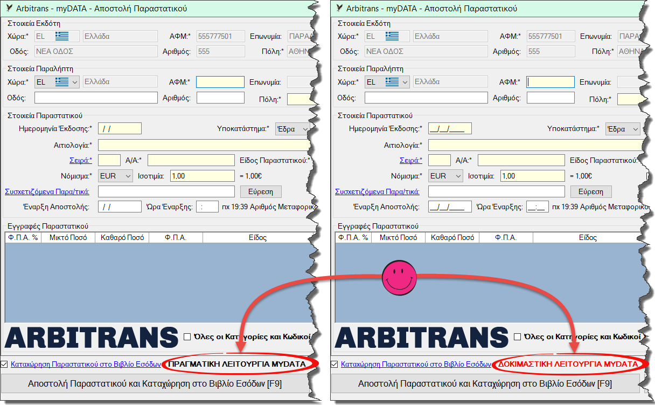
Task: Click the recipient Οδός field in left window
Action: (96, 98)
